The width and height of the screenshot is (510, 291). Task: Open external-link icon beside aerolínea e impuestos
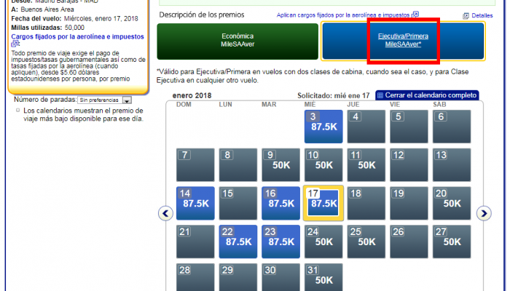[x=415, y=15]
